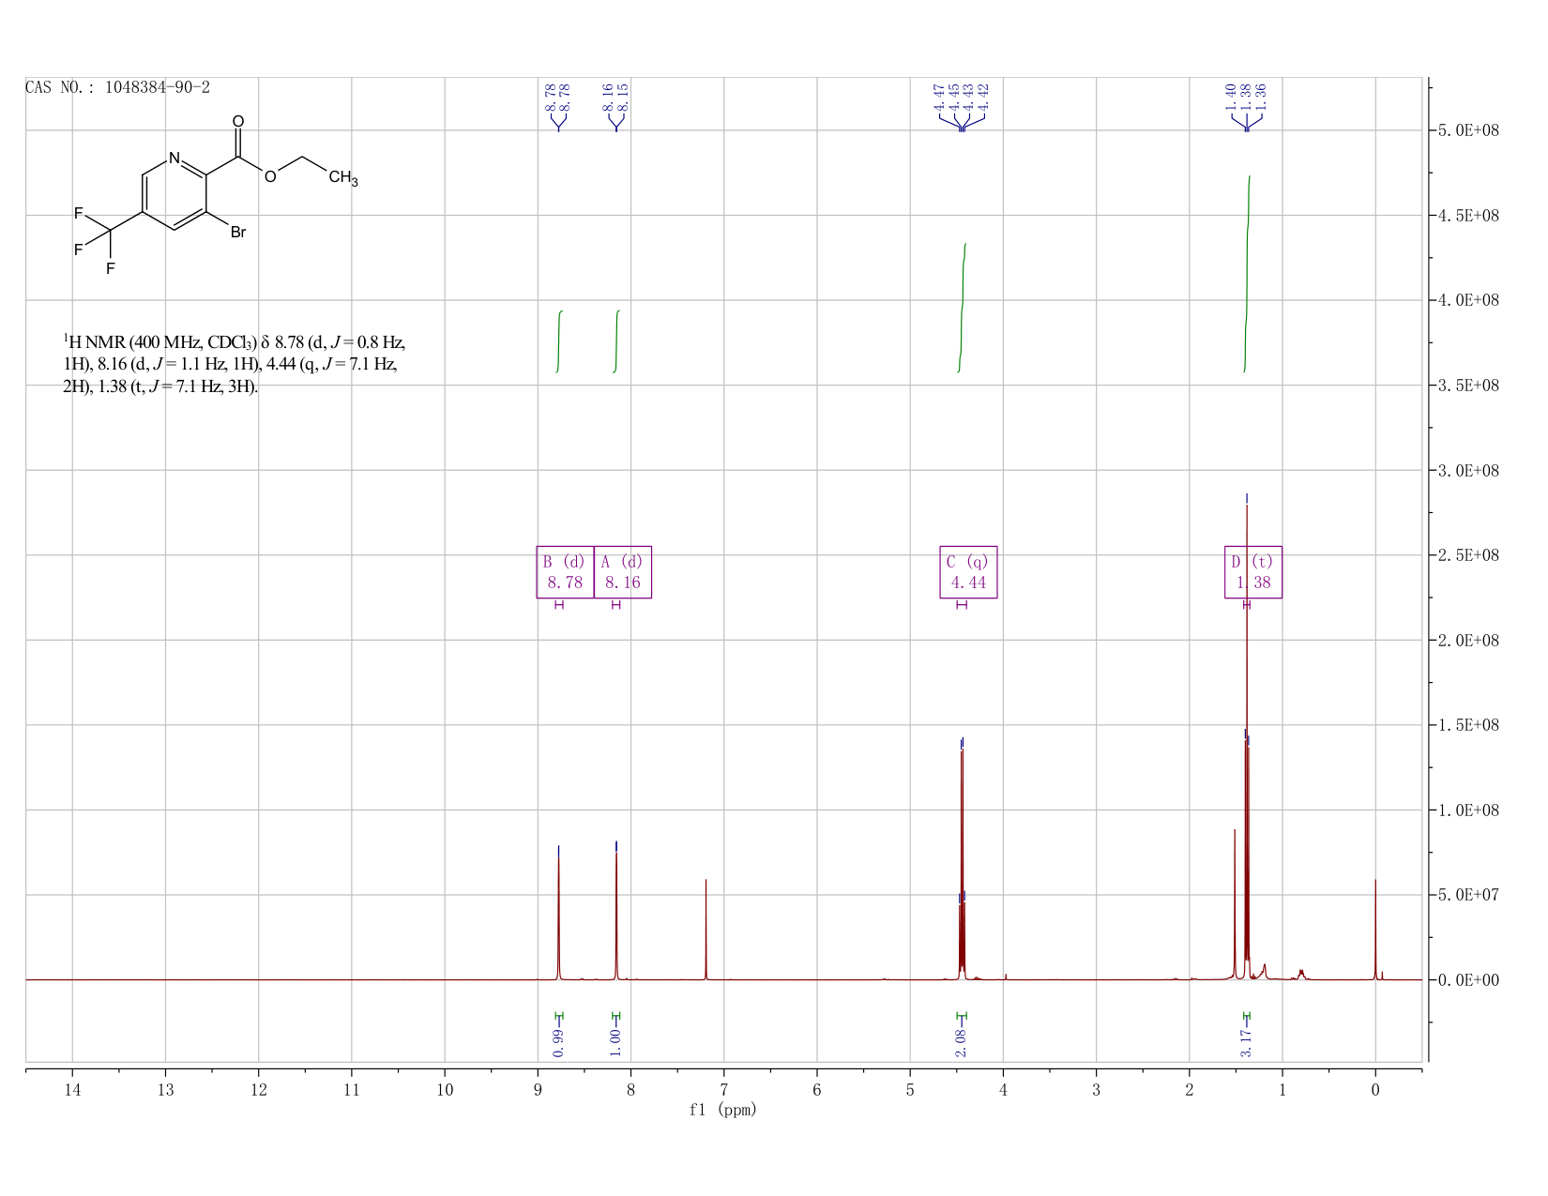Image resolution: width=1548 pixels, height=1196 pixels.
Task: Click the pyridine N atom in structure
Action: [175, 159]
